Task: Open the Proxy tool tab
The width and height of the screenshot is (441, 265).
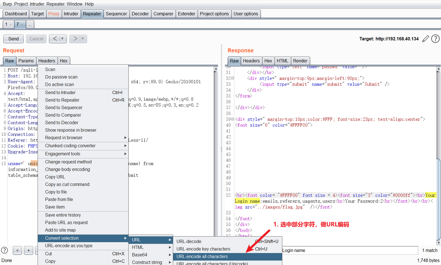Action: [x=54, y=14]
